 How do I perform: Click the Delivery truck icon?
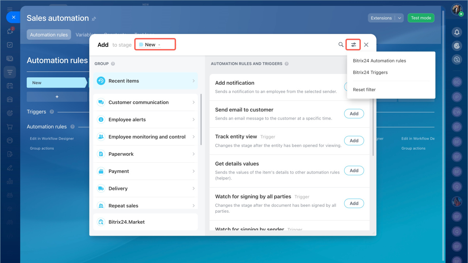coord(101,189)
